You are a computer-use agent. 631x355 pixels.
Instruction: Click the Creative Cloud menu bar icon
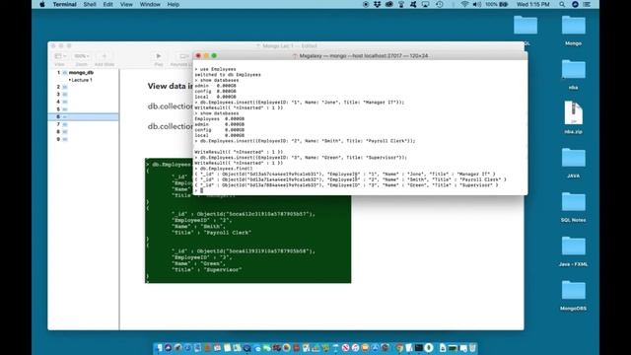coord(389,4)
